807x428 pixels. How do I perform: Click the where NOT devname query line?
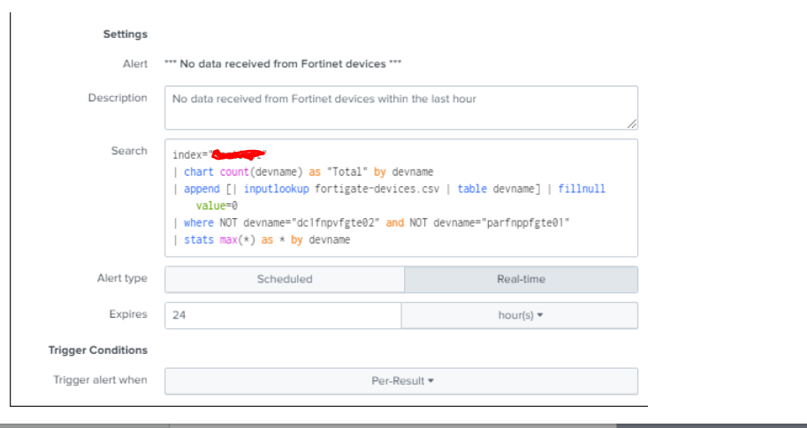(x=376, y=223)
